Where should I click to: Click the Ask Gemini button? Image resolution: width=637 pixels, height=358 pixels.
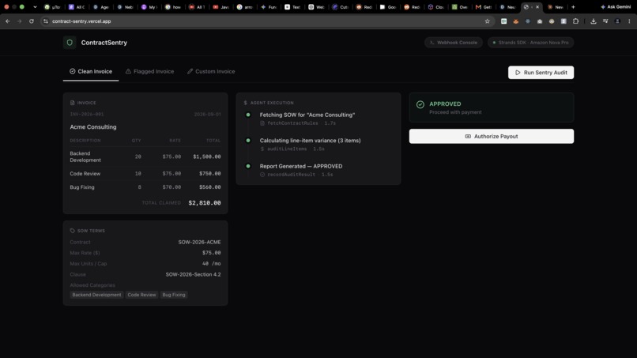click(x=616, y=7)
